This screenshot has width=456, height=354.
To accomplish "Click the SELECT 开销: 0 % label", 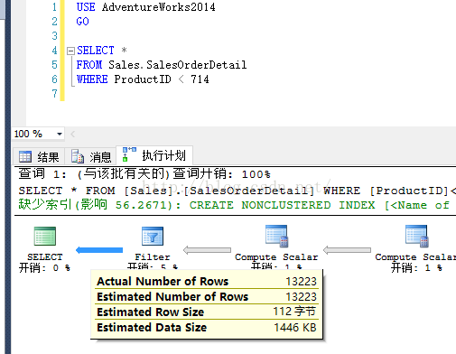I will pos(44,263).
